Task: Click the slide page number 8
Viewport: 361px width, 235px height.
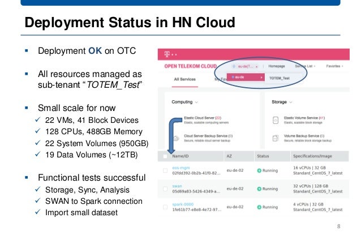Action: (x=338, y=227)
